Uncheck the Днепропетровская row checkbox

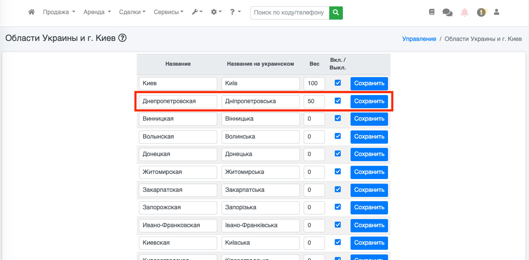[338, 101]
